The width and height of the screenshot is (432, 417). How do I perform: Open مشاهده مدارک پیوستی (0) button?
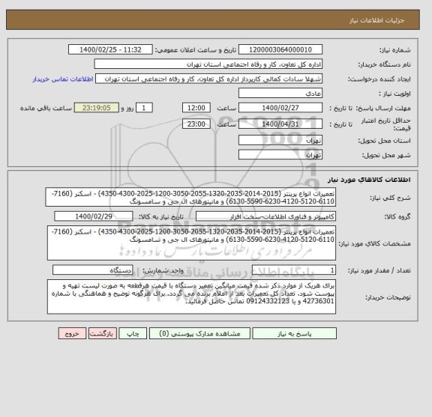click(199, 333)
